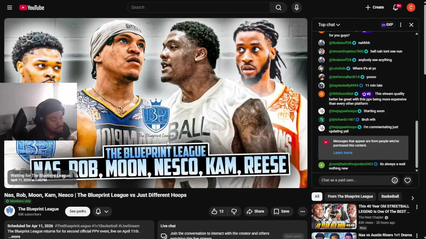
Task: Click the Learn more link in chat
Action: tap(342, 153)
